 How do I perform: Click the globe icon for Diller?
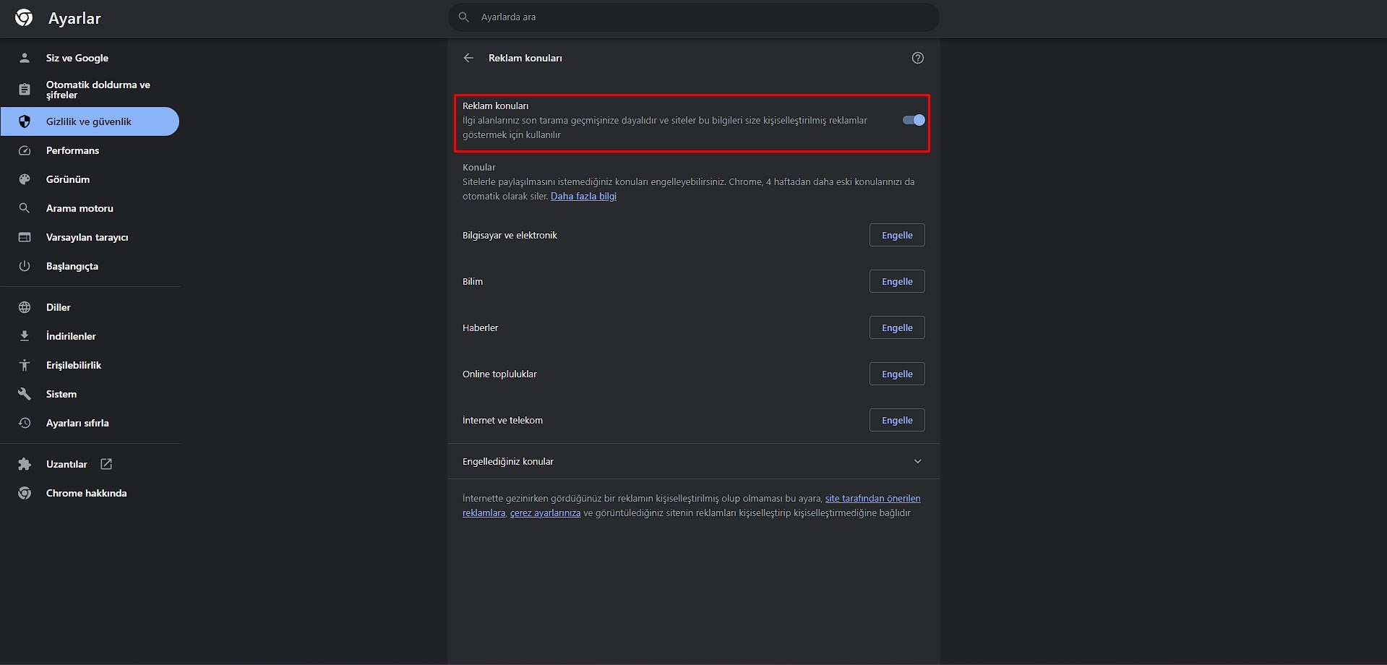coord(25,307)
